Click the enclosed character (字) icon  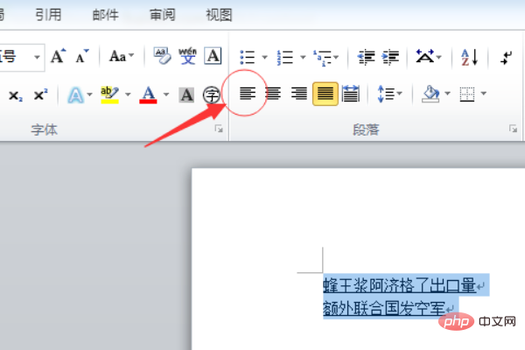tap(211, 94)
